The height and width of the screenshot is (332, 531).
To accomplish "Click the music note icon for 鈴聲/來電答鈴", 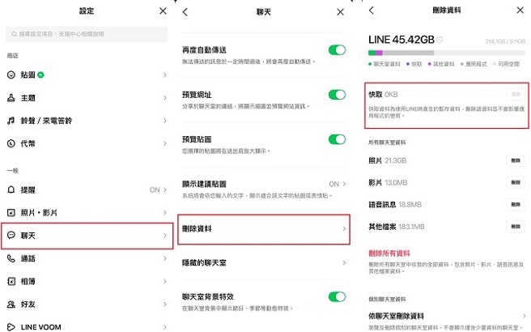I will (x=11, y=121).
